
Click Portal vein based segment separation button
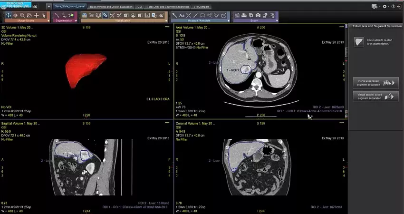pos(375,83)
